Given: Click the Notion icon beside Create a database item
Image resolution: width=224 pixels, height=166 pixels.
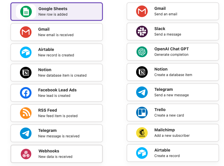Looking at the screenshot, I should click(x=142, y=72).
